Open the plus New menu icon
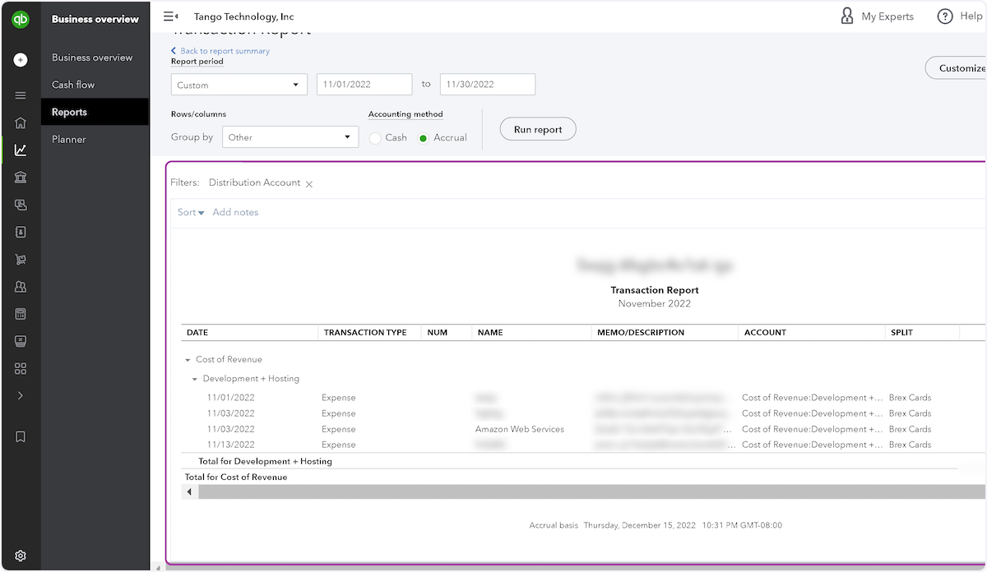The height and width of the screenshot is (572, 987). click(x=21, y=60)
